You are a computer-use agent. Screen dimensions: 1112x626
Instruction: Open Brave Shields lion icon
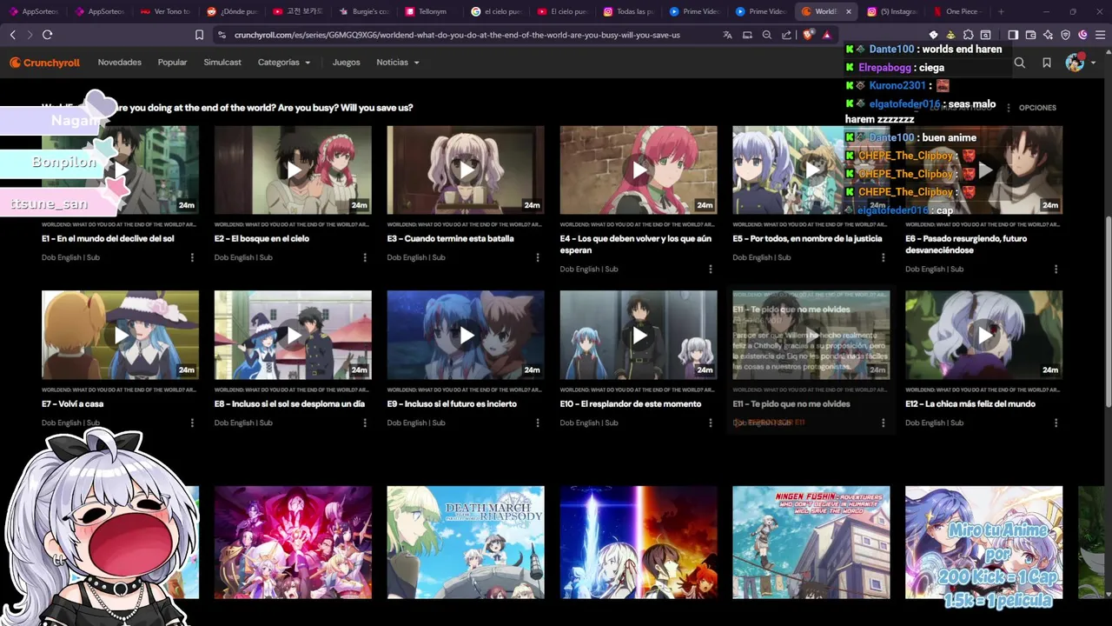(x=808, y=35)
